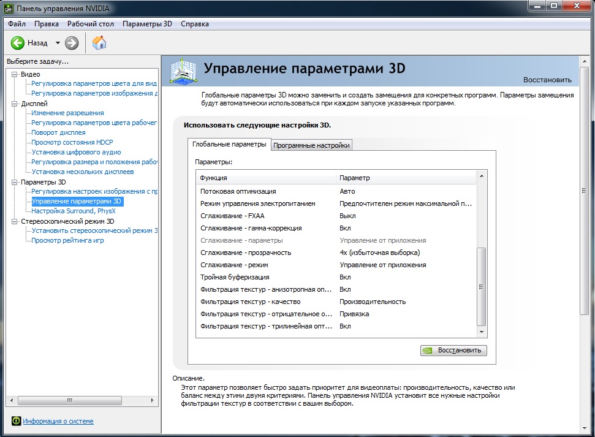Image resolution: width=595 pixels, height=437 pixels.
Task: Click main page scroll-up arrow
Action: 585,61
